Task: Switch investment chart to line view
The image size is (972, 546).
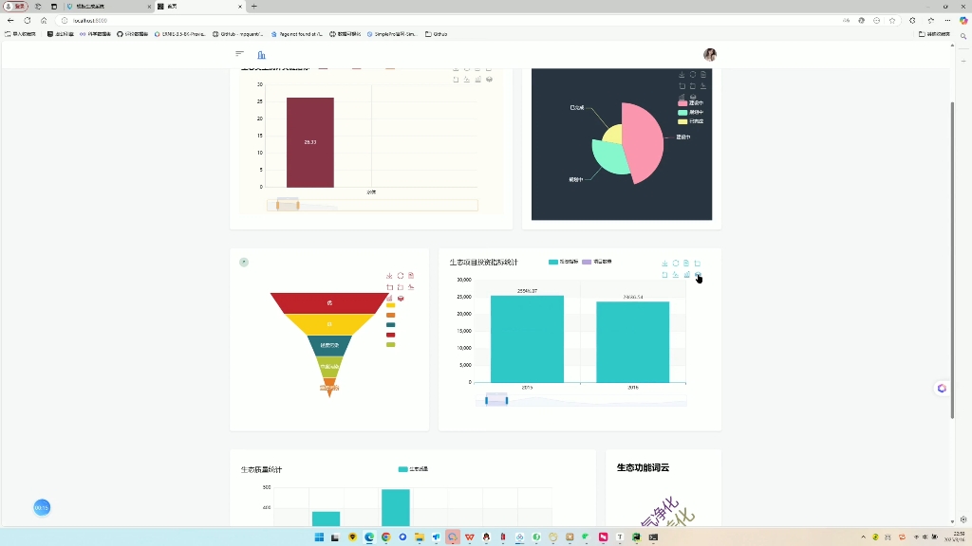Action: 676,274
